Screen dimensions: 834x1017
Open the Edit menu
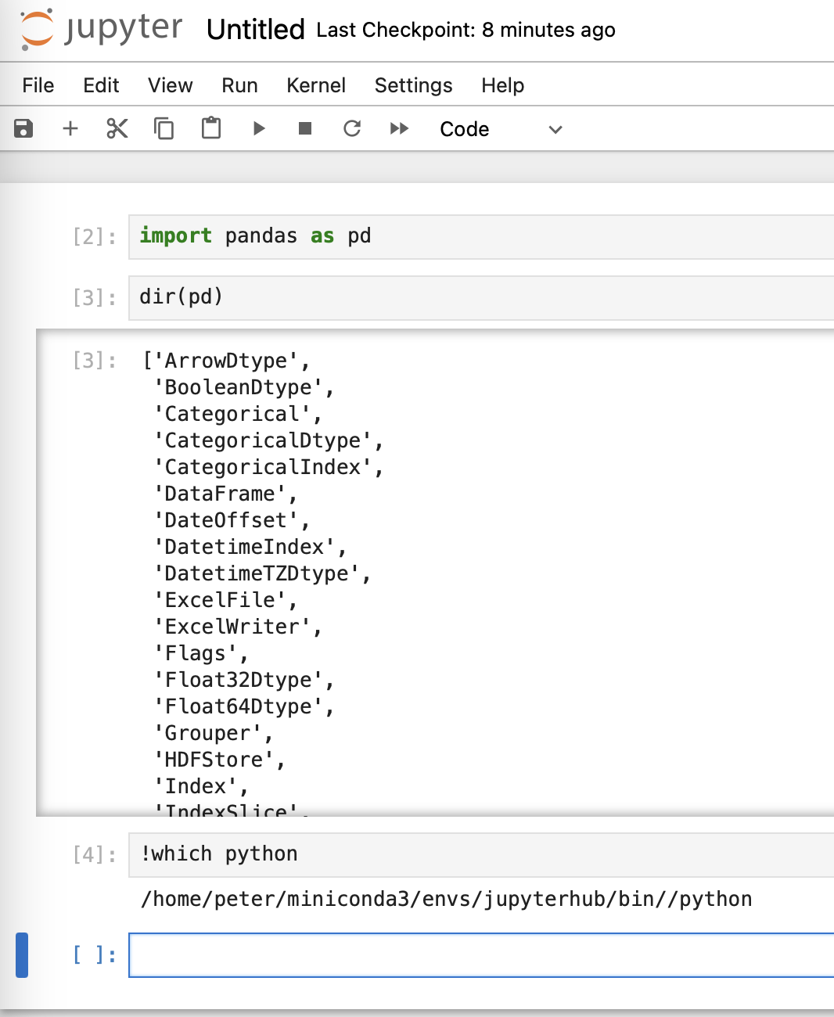point(101,85)
